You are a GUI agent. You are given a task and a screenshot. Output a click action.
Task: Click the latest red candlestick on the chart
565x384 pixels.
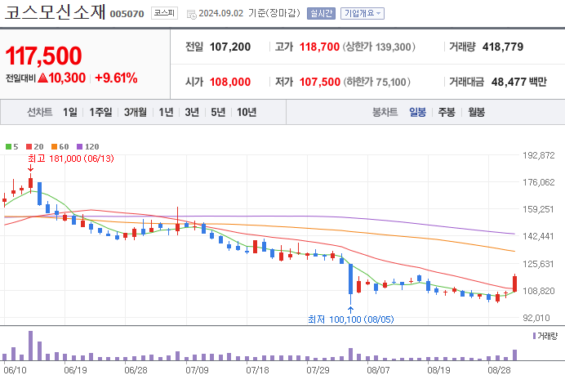515,284
